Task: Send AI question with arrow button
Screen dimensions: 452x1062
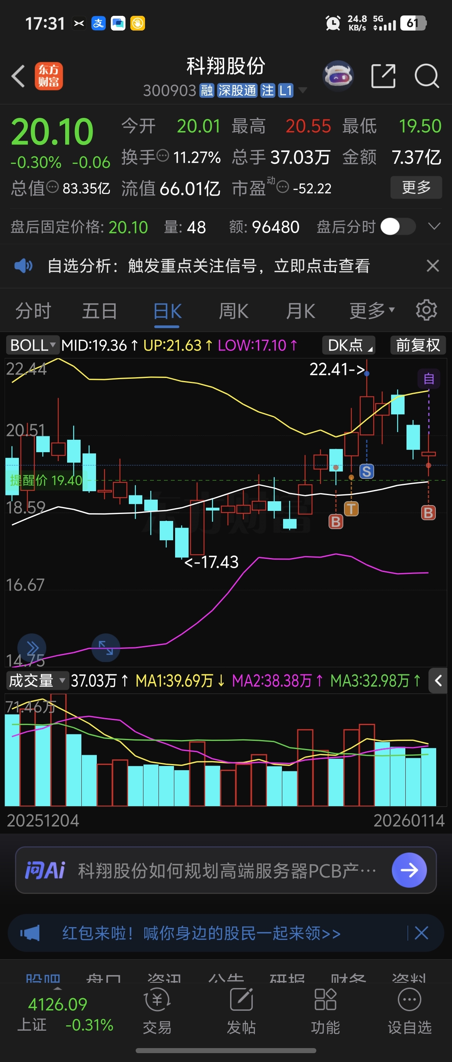Action: [x=409, y=870]
